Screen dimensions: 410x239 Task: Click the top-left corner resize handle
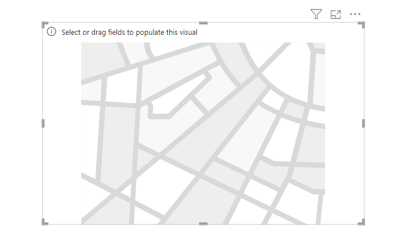[44, 25]
